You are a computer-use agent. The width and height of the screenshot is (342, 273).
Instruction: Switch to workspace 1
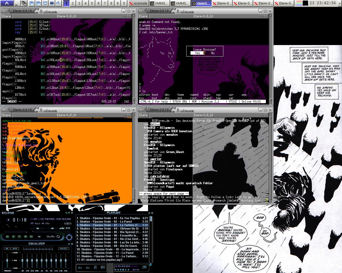(x=66, y=3)
